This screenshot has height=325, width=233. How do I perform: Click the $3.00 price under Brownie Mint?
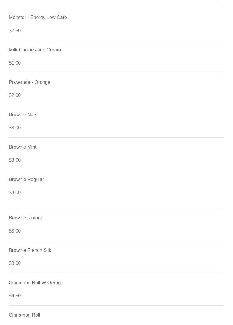(x=15, y=160)
